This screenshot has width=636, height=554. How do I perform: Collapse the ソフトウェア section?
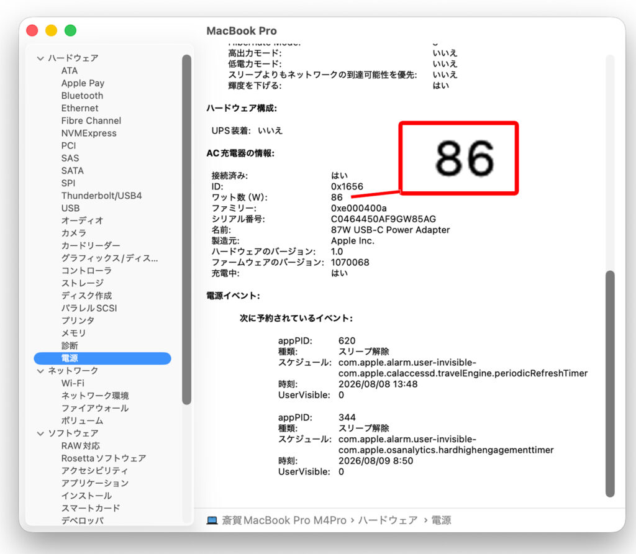(40, 434)
